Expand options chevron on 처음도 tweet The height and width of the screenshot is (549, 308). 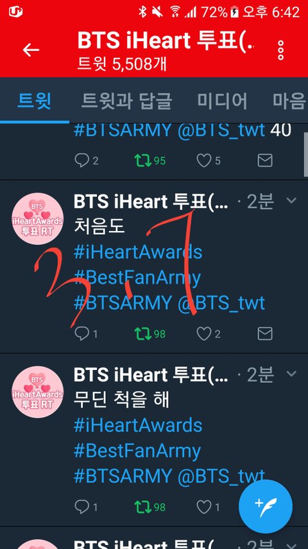click(291, 201)
